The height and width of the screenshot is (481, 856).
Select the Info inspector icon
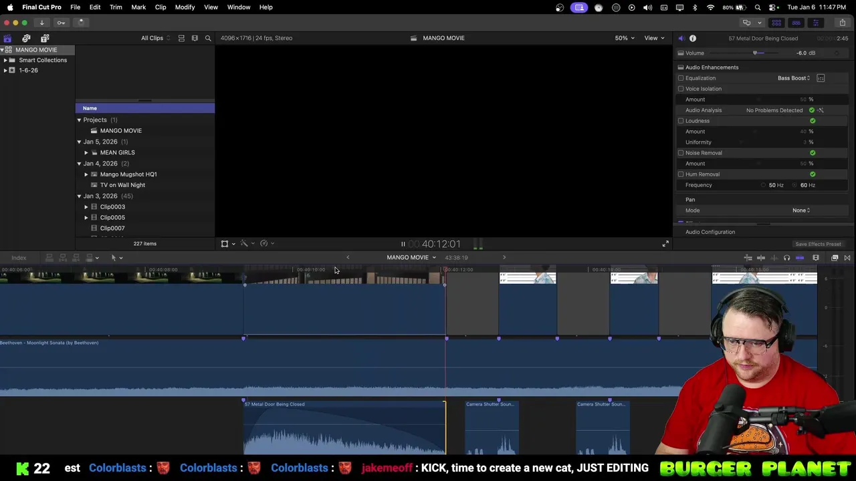693,38
